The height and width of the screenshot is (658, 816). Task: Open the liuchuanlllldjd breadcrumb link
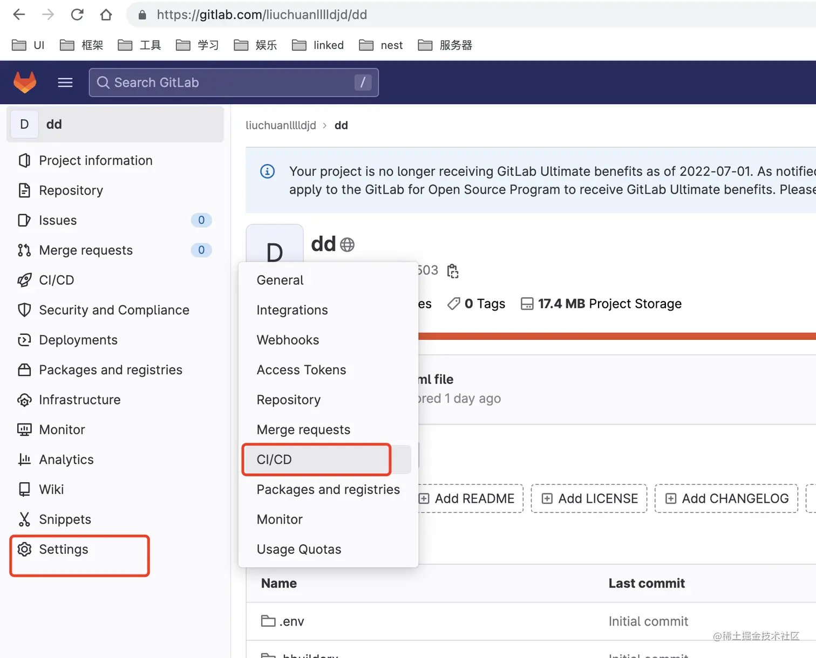pos(281,125)
